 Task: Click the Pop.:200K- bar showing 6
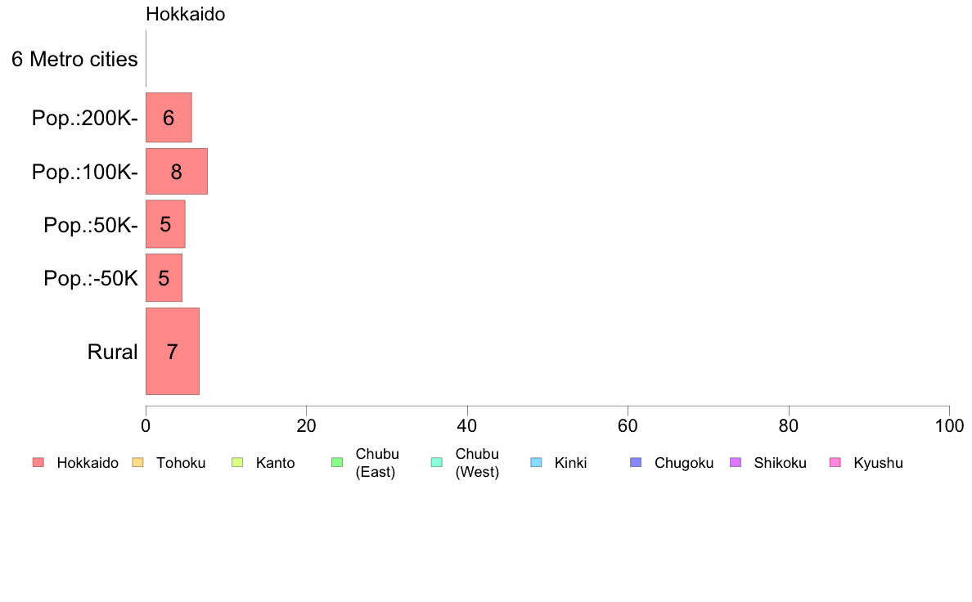169,117
